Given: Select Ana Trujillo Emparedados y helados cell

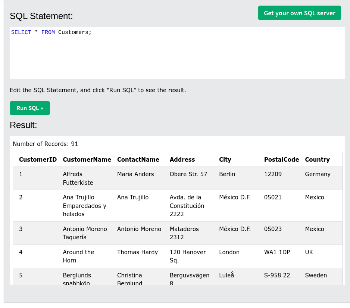Looking at the screenshot, I should (x=87, y=206).
